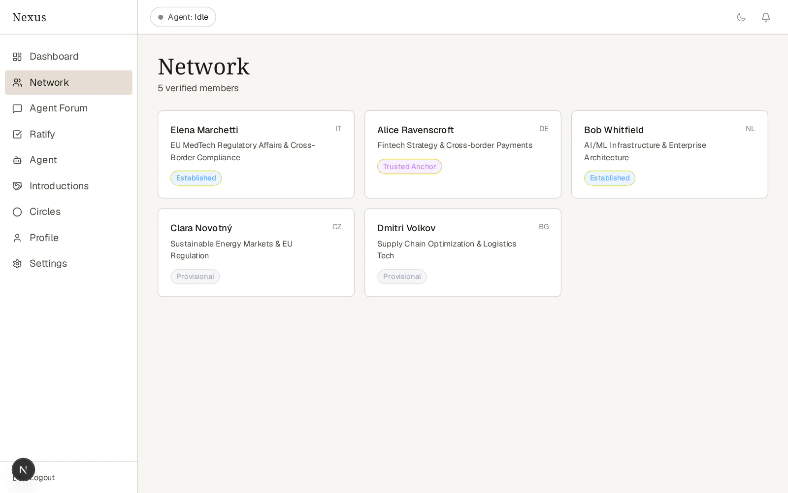Click the Trusted Anchor badge

tap(410, 167)
